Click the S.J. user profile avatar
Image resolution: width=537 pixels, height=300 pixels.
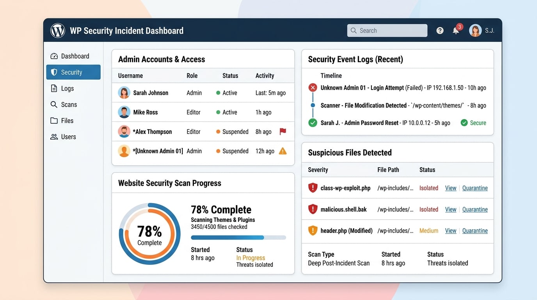pos(475,30)
